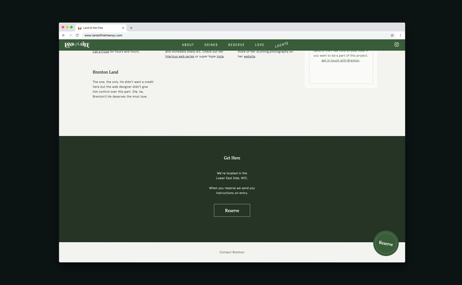Screen dimensions: 462x285
Task: Select the Locate nav item
Action: [x=281, y=45]
